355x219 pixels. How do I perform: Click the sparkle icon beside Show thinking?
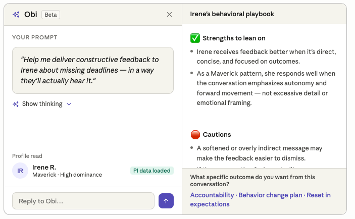16,104
